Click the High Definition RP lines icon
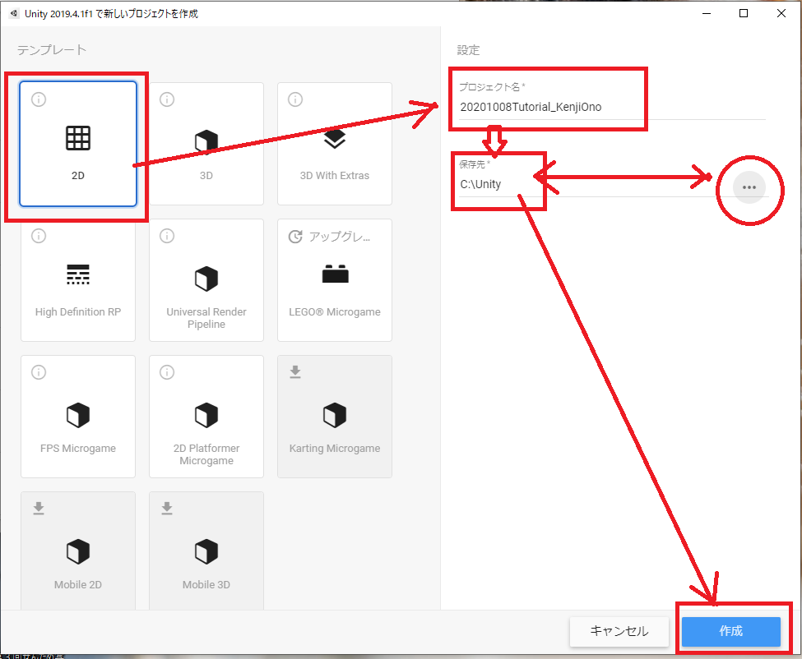This screenshot has height=659, width=802. coord(78,274)
